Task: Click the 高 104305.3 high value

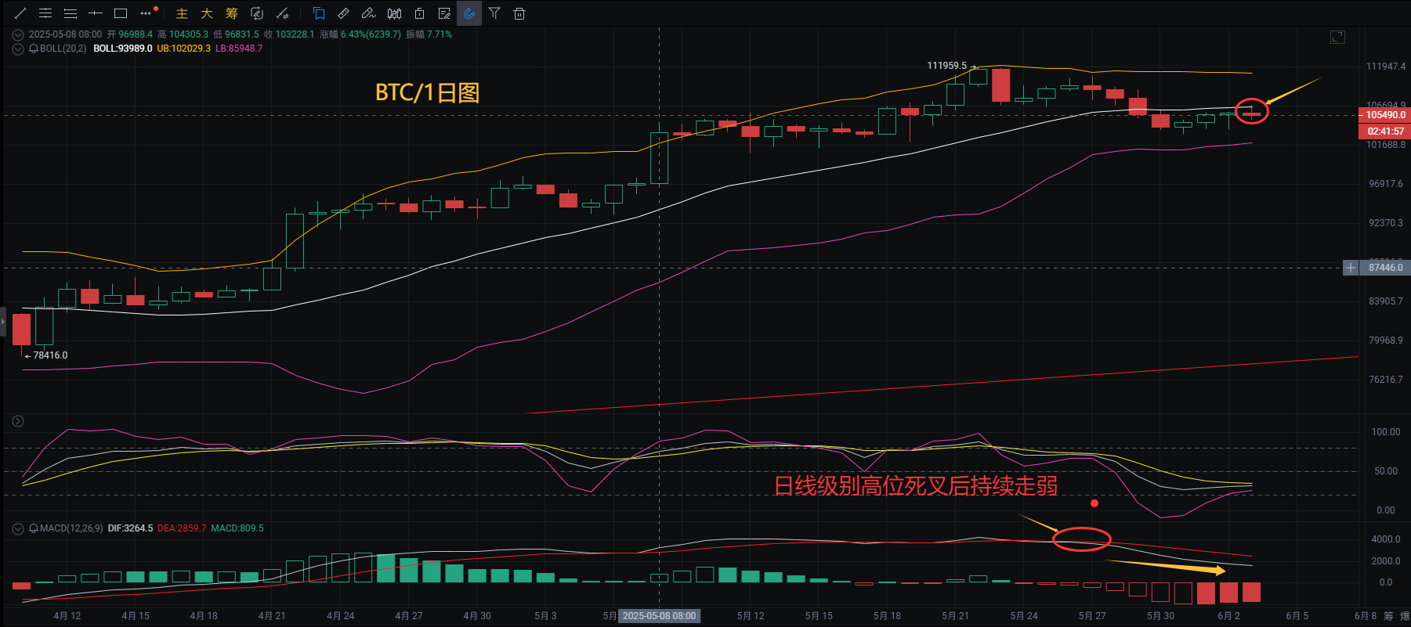Action: [183, 34]
